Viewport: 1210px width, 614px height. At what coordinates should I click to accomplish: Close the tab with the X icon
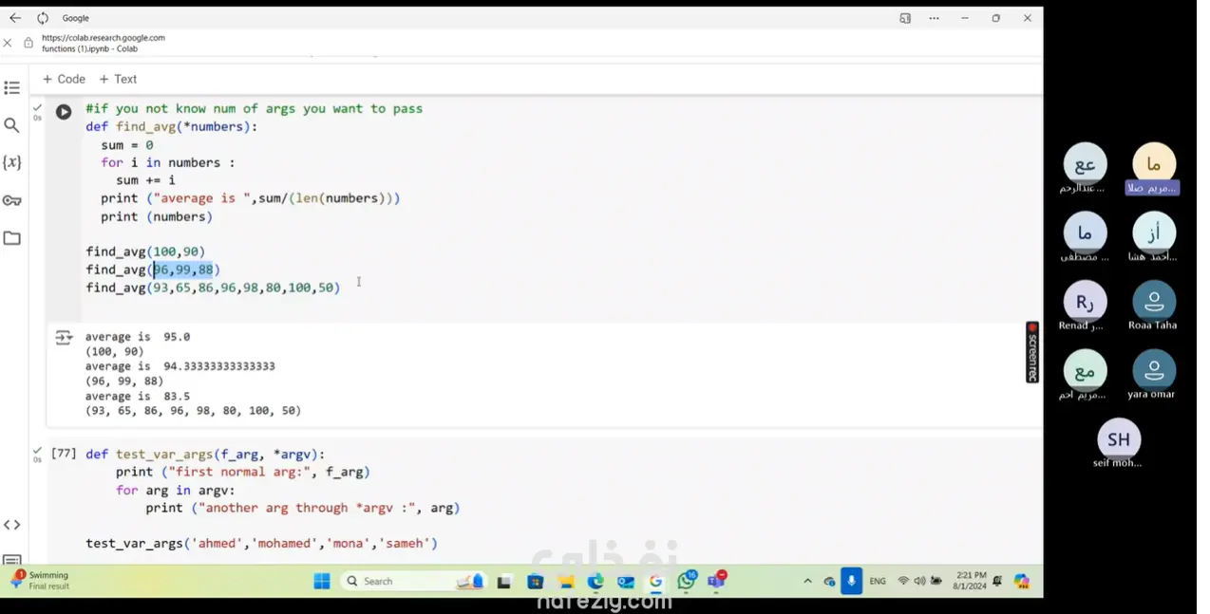[x=8, y=43]
